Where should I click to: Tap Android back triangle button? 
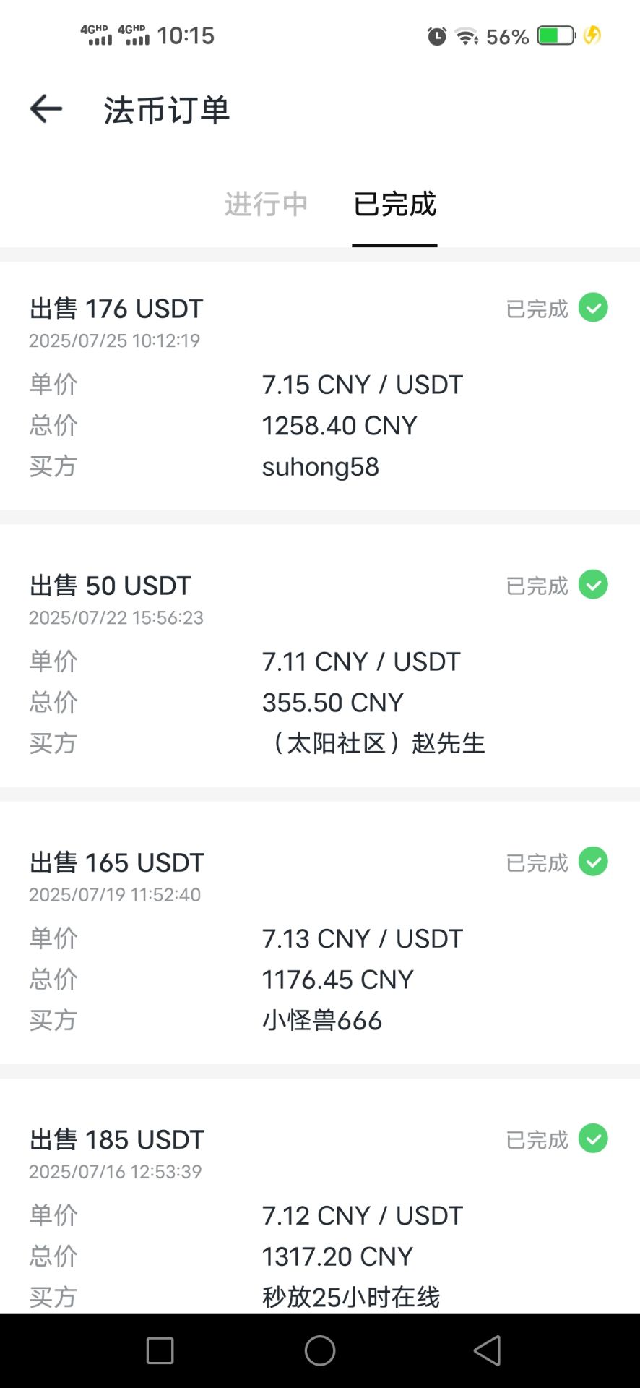pyautogui.click(x=488, y=1350)
